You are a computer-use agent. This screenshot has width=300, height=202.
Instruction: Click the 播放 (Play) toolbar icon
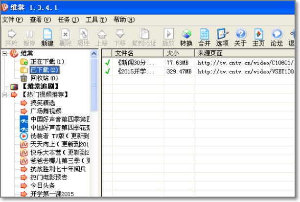coord(168,37)
